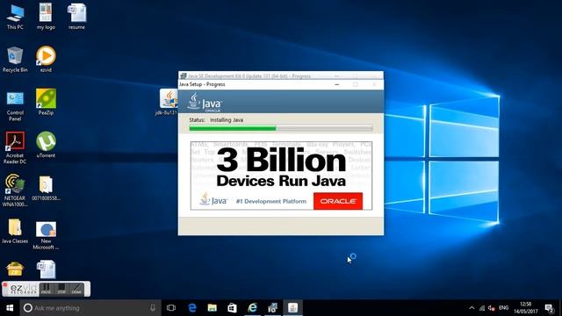Select the yellow box archive desktop icon

[x=15, y=269]
